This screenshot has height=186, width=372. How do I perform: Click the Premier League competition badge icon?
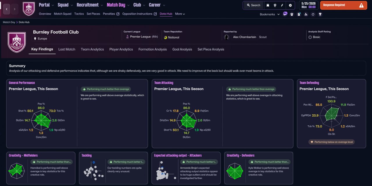127,37
